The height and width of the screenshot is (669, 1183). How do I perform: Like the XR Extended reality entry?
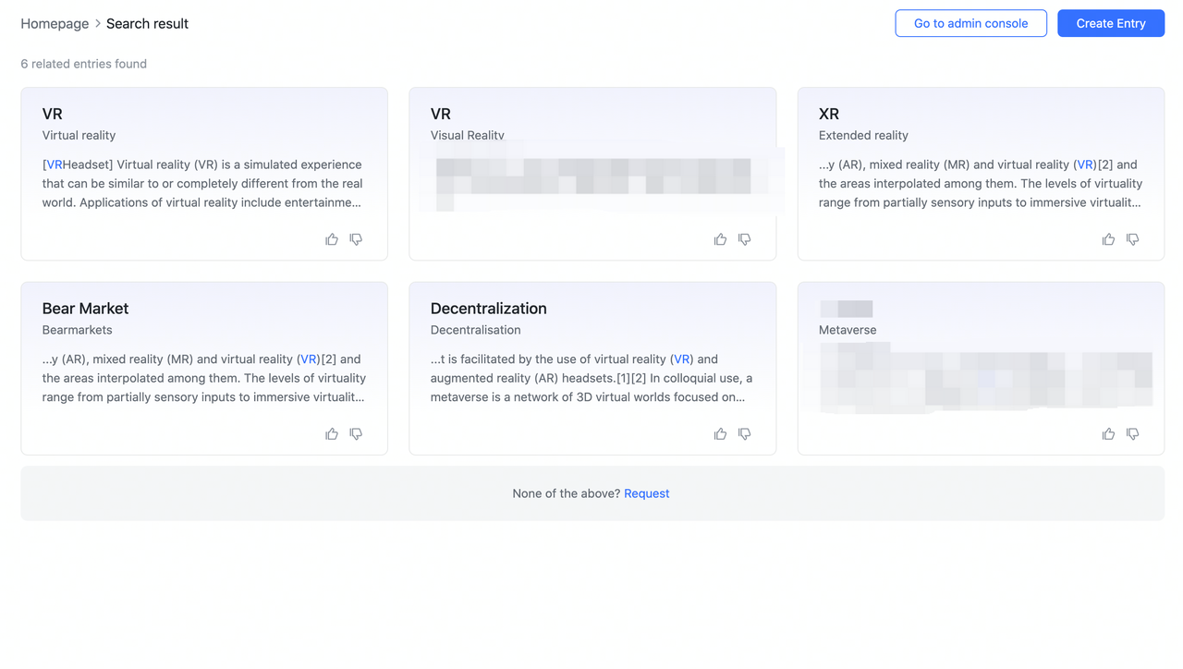point(1108,238)
